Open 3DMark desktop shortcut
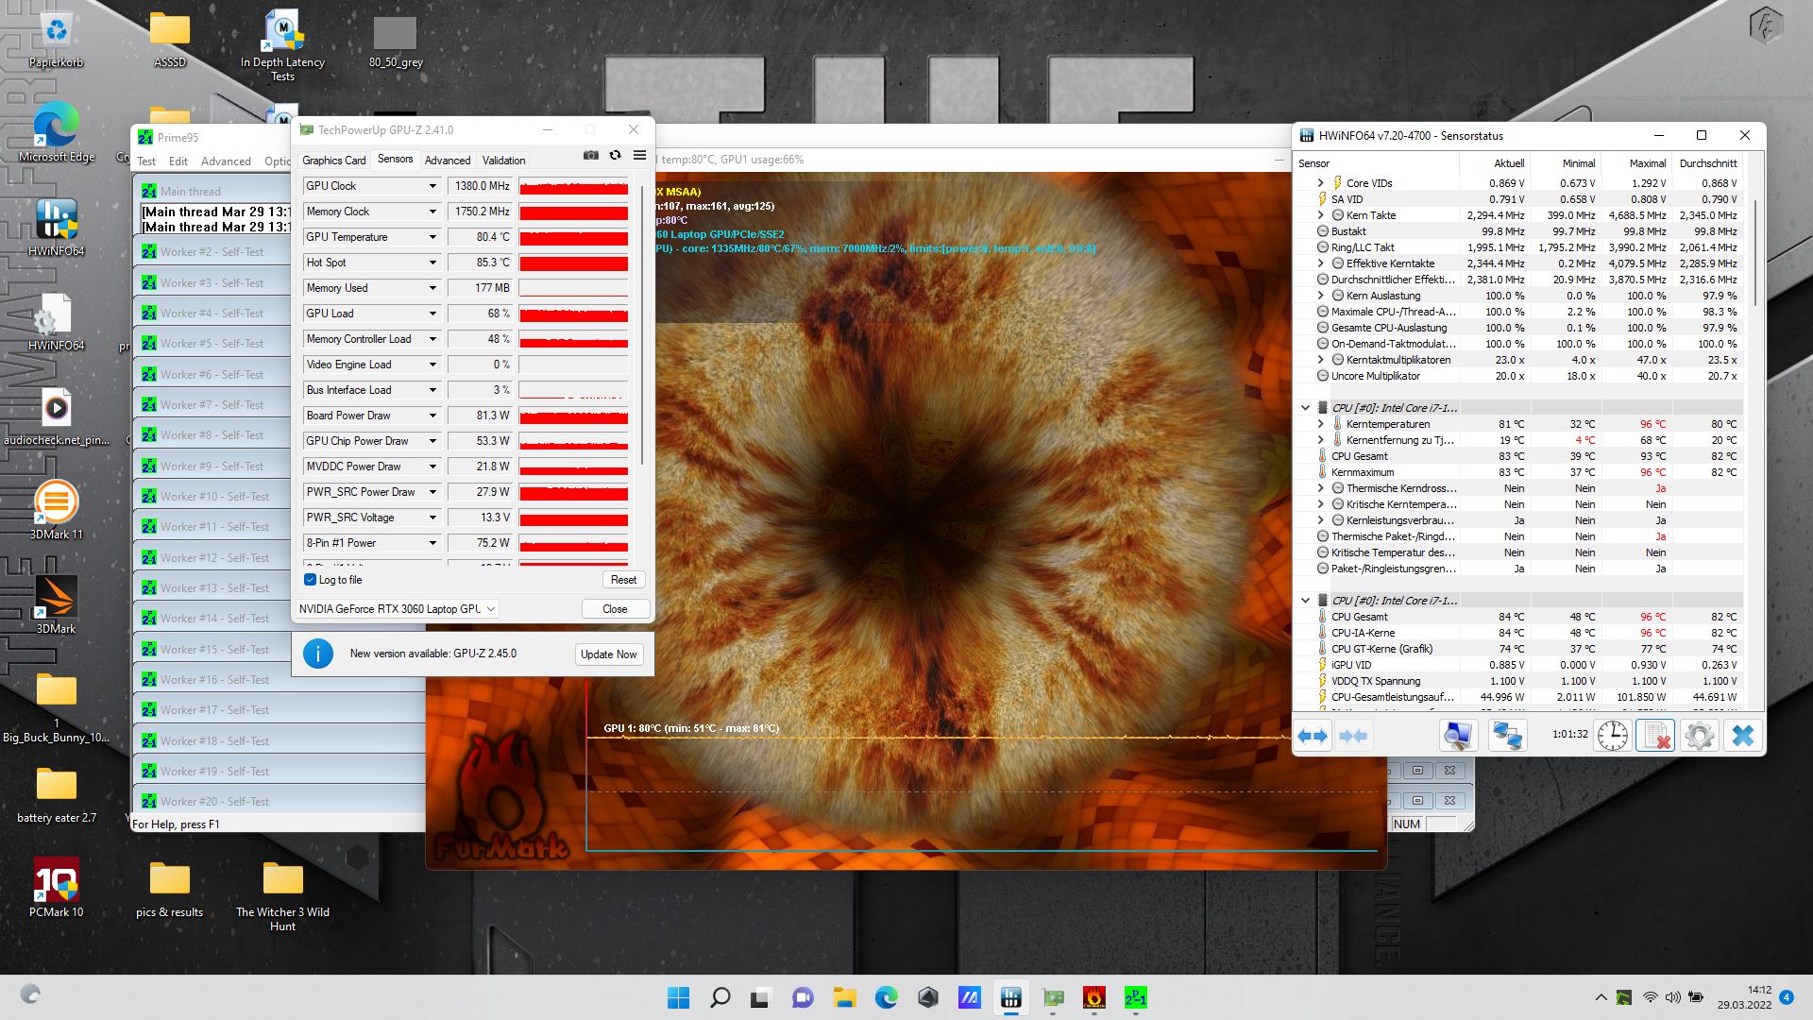The width and height of the screenshot is (1813, 1020). pyautogui.click(x=57, y=604)
